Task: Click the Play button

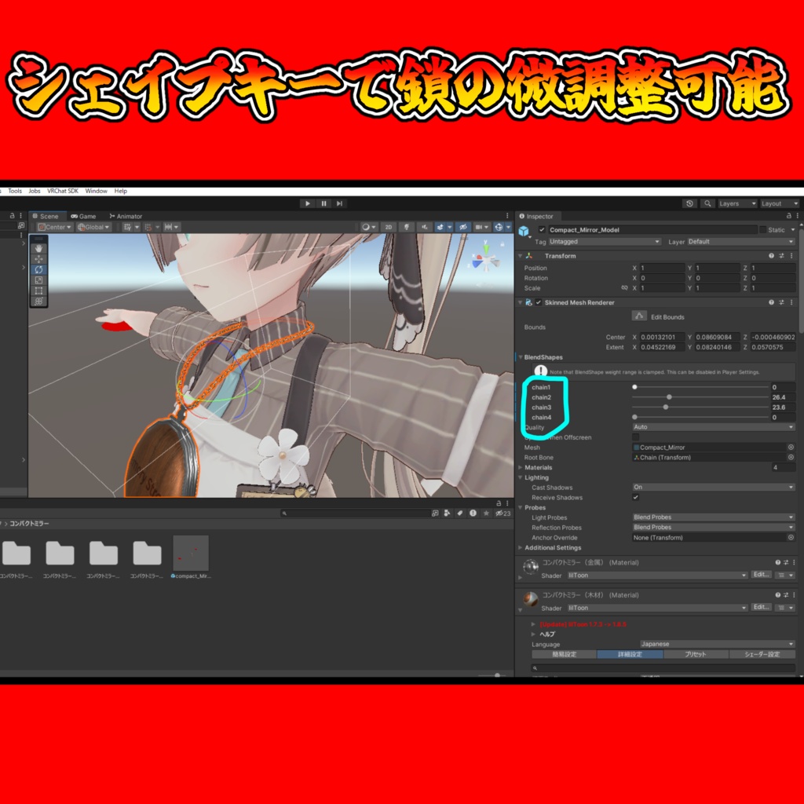Action: [x=307, y=203]
